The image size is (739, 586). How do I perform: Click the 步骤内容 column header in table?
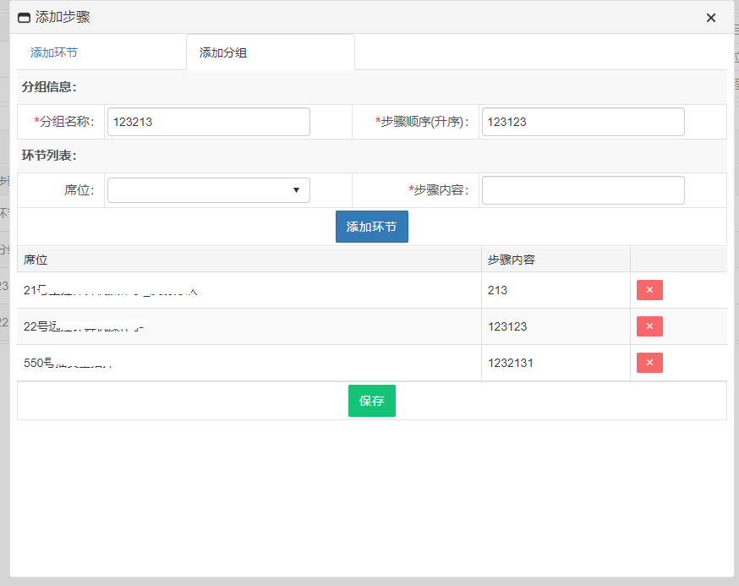click(x=512, y=260)
